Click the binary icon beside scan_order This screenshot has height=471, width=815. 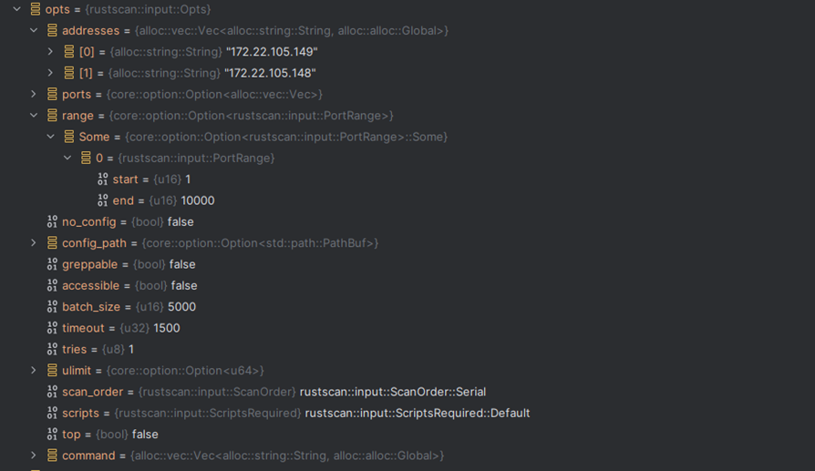pyautogui.click(x=52, y=392)
